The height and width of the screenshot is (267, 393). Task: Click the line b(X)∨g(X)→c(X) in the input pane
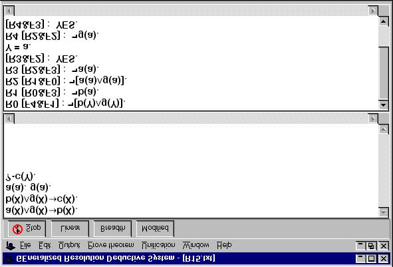pyautogui.click(x=41, y=199)
